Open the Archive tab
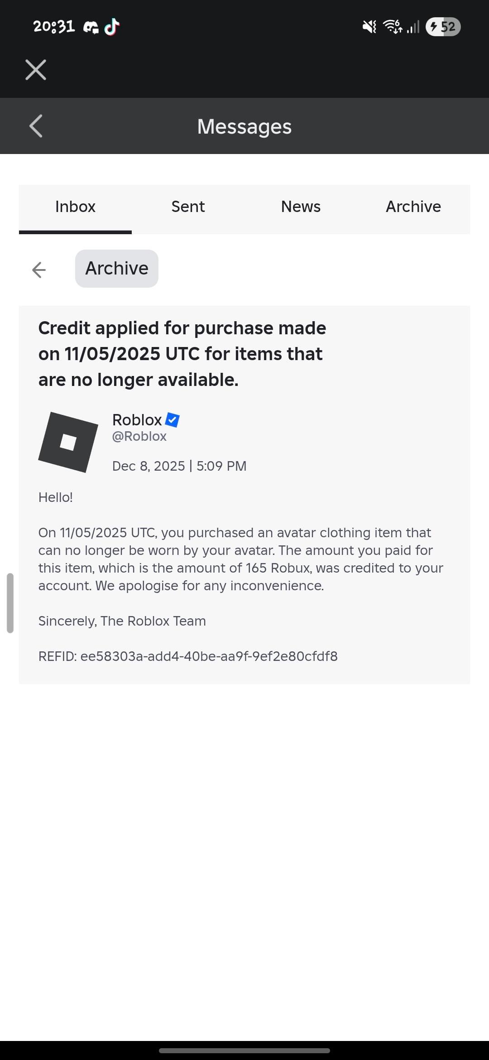This screenshot has width=489, height=1060. 413,207
